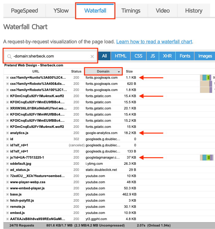215x229 pixels.
Task: Expand the www-embed-player.js request
Action: coord(7,188)
